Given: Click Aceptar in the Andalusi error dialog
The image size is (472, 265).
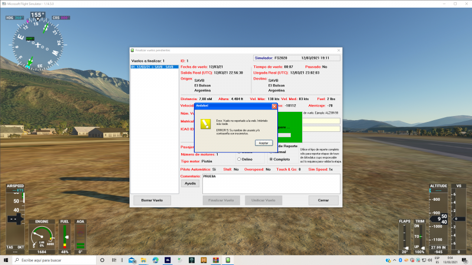Looking at the screenshot, I should pyautogui.click(x=264, y=143).
